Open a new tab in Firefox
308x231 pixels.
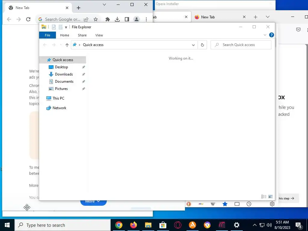(x=256, y=17)
